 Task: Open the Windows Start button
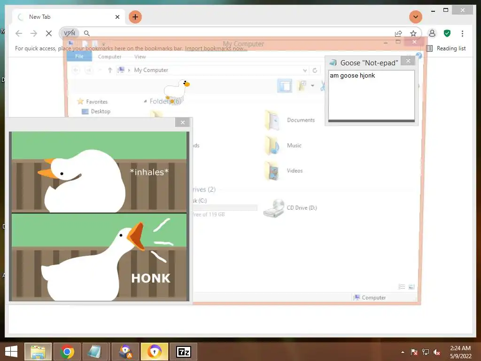point(11,352)
